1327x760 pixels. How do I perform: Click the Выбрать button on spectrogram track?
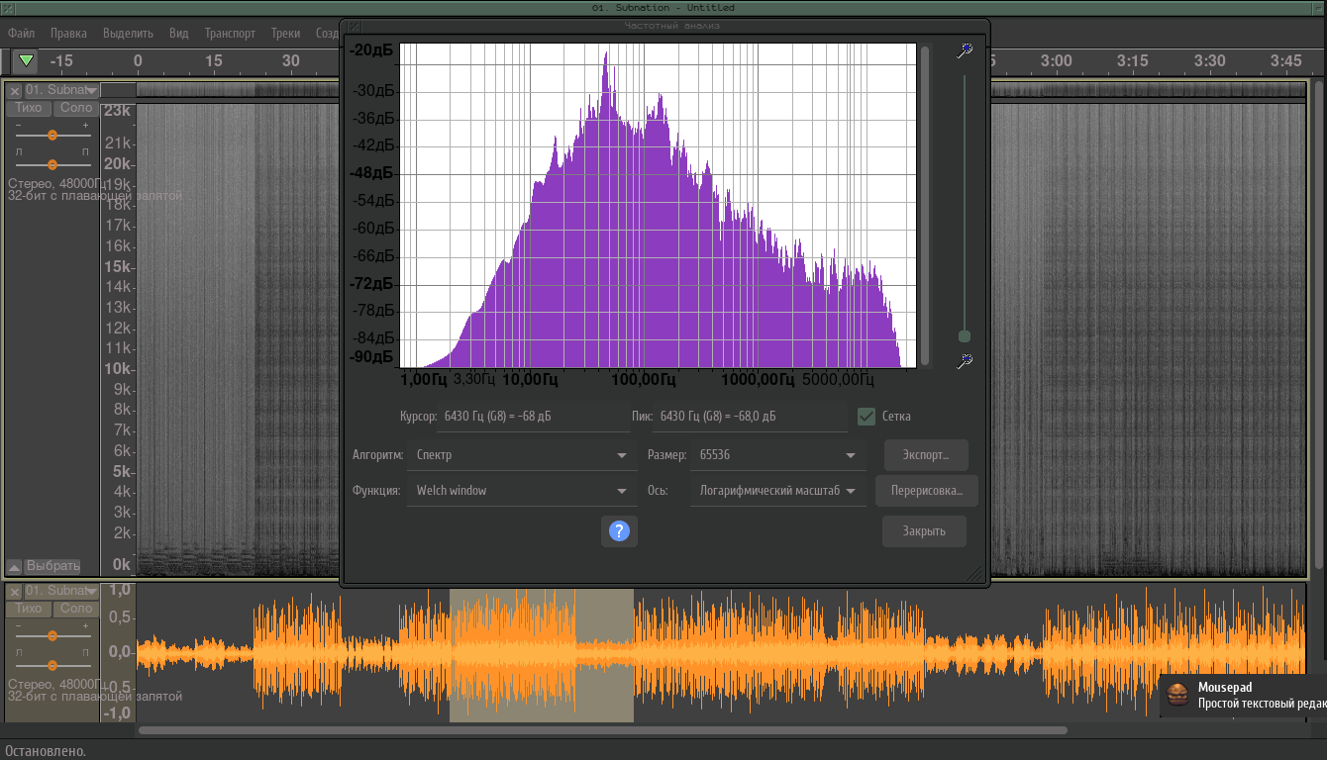click(52, 567)
